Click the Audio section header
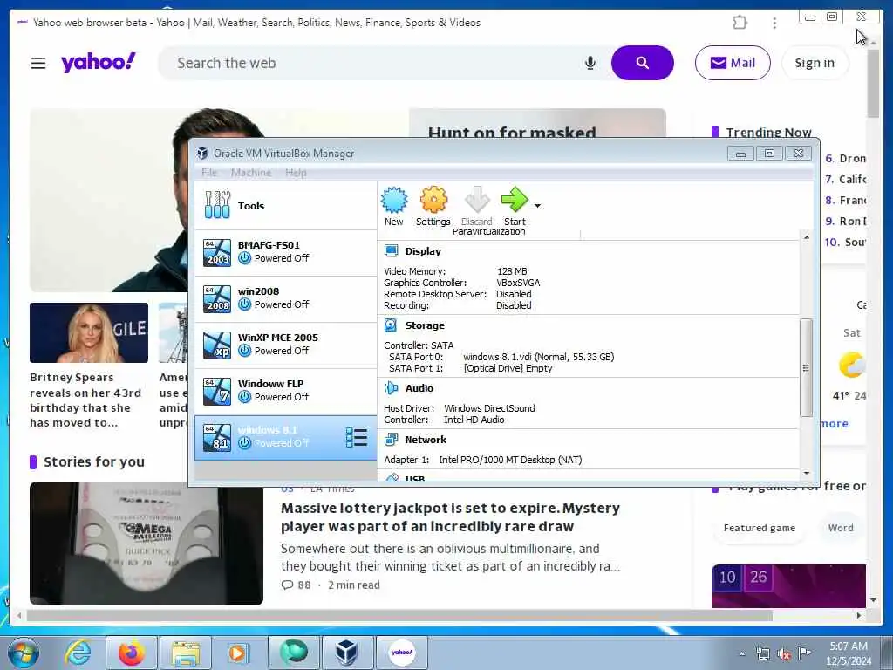Viewport: 893px width, 670px height. pos(419,388)
